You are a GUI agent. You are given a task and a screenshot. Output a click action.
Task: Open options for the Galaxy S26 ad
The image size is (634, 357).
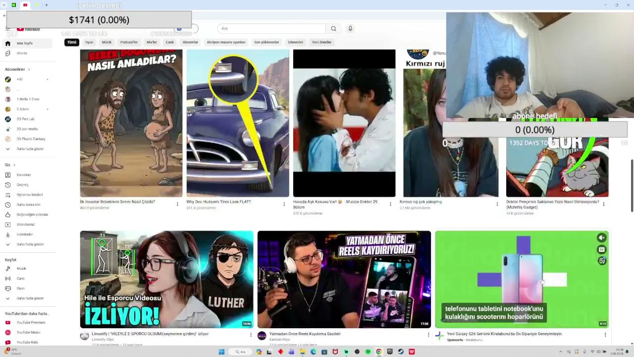[x=605, y=335]
